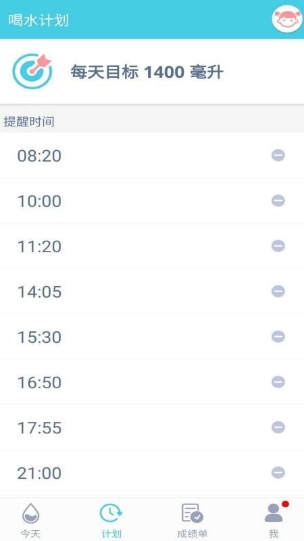Edit the 14:05 reminder time
Viewport: 304px width, 541px height.
(x=152, y=291)
